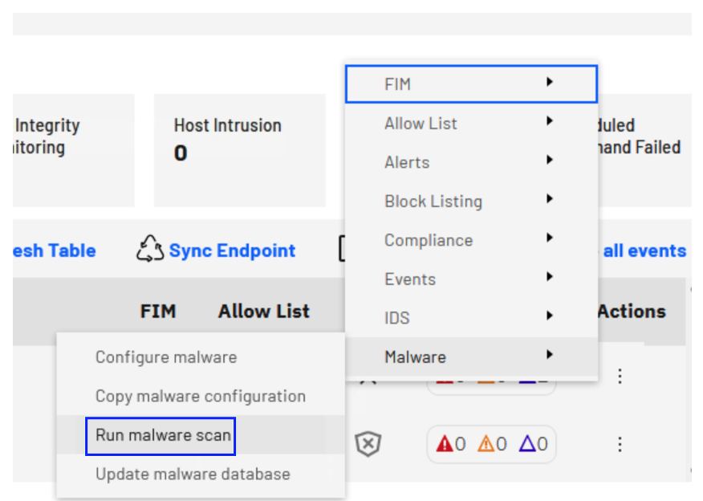Image resolution: width=703 pixels, height=501 pixels.
Task: Click the Allow List column header
Action: point(263,311)
